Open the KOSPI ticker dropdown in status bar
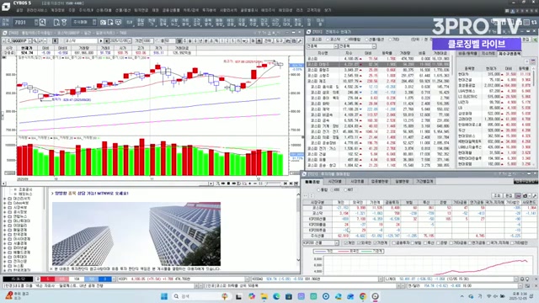 pyautogui.click(x=247, y=279)
